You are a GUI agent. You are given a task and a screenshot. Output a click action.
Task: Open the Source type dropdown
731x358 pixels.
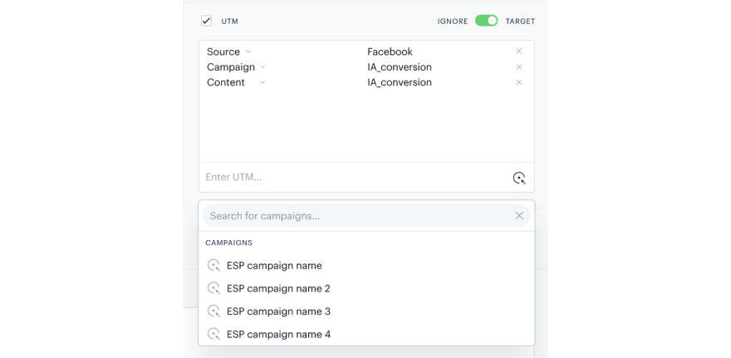(x=248, y=51)
